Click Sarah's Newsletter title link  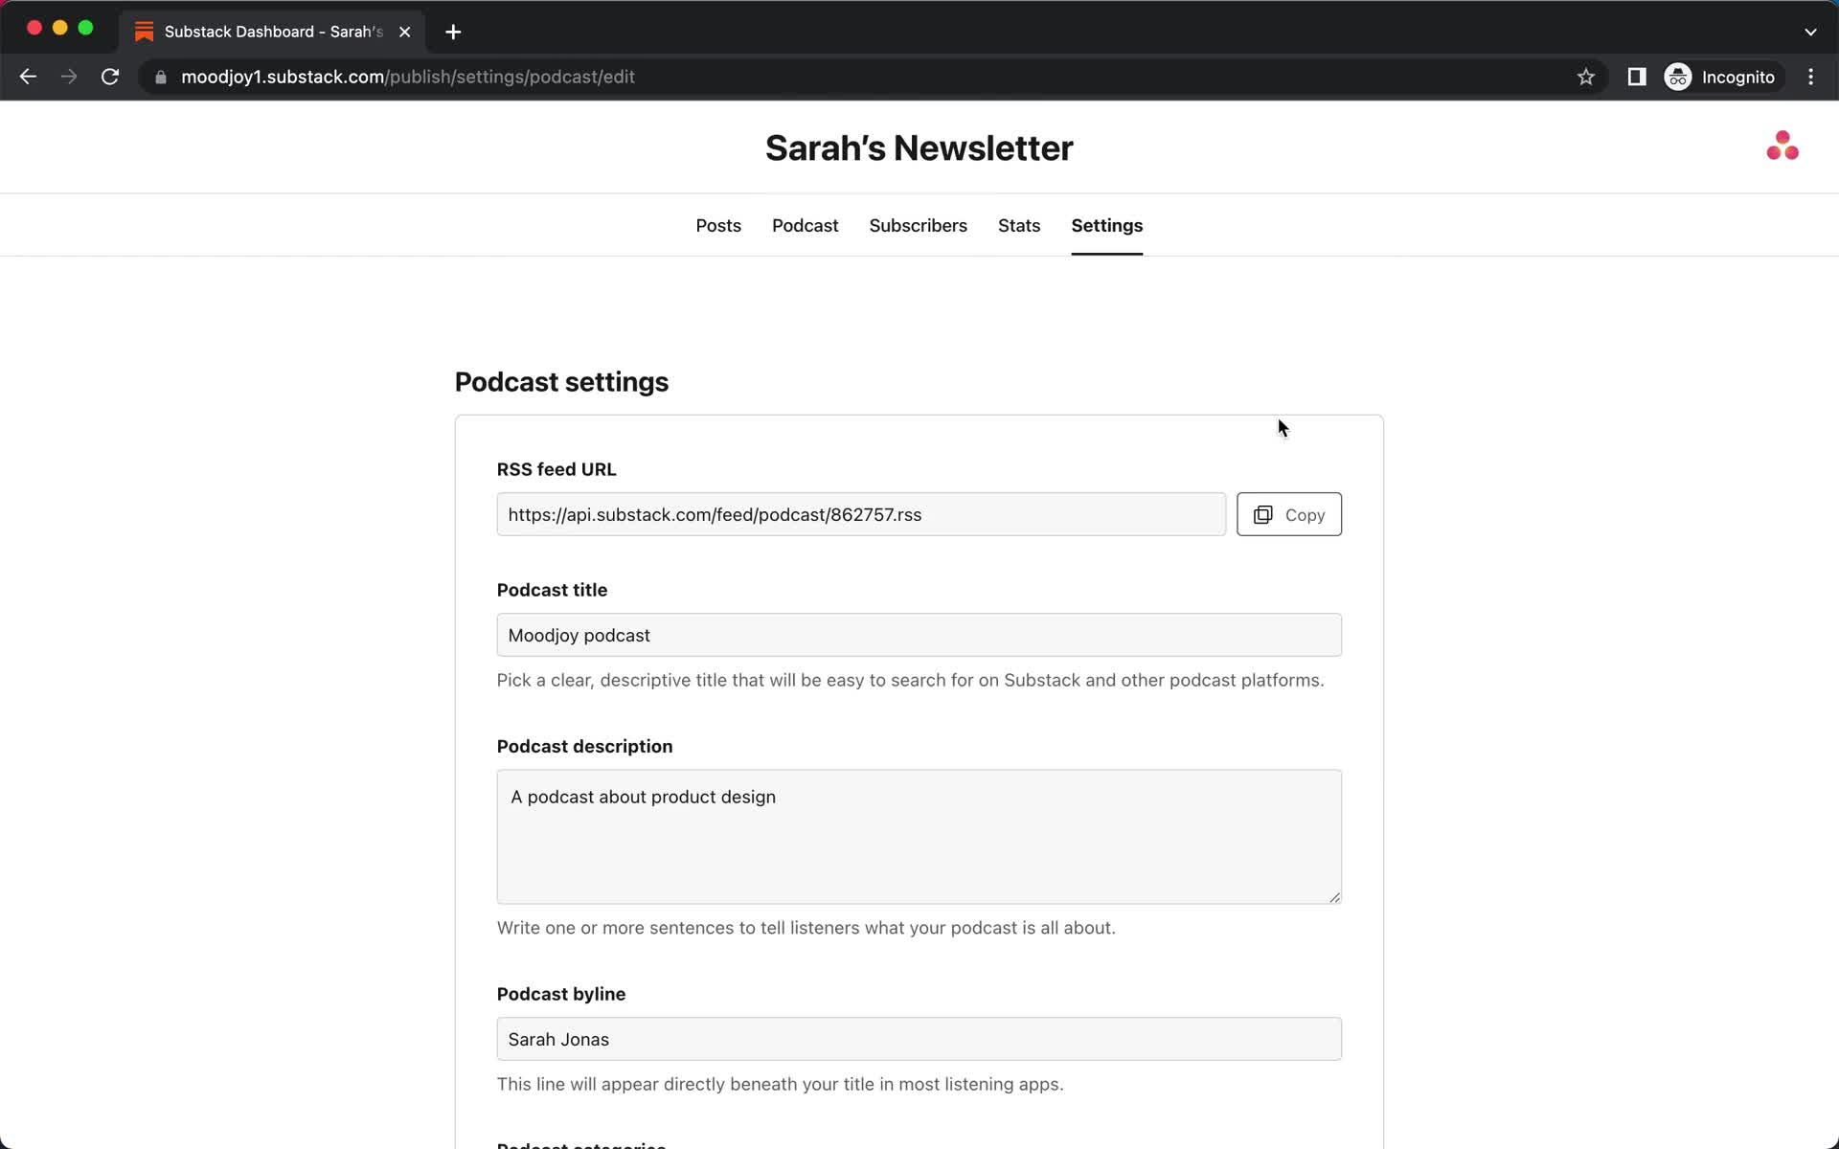click(x=919, y=148)
